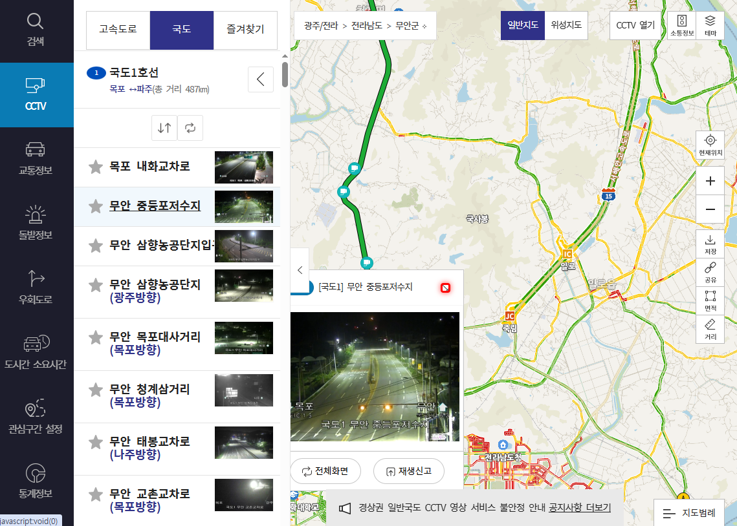The width and height of the screenshot is (737, 526).
Task: View the 무안 교촌교차로 thumbnail
Action: pyautogui.click(x=244, y=495)
